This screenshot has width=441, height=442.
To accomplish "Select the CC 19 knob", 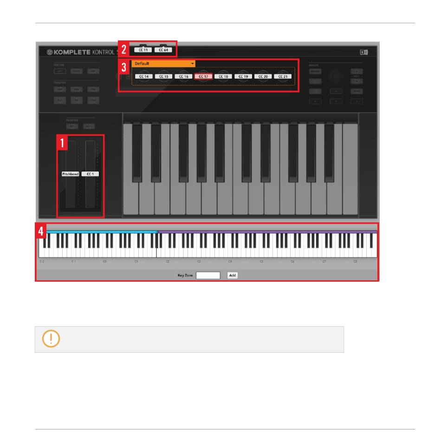I will (243, 76).
